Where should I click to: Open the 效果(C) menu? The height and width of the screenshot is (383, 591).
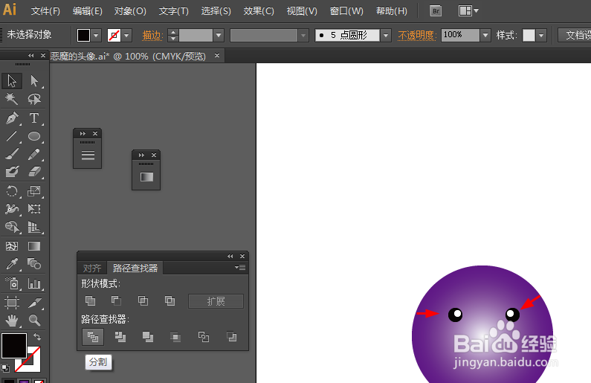tap(259, 11)
